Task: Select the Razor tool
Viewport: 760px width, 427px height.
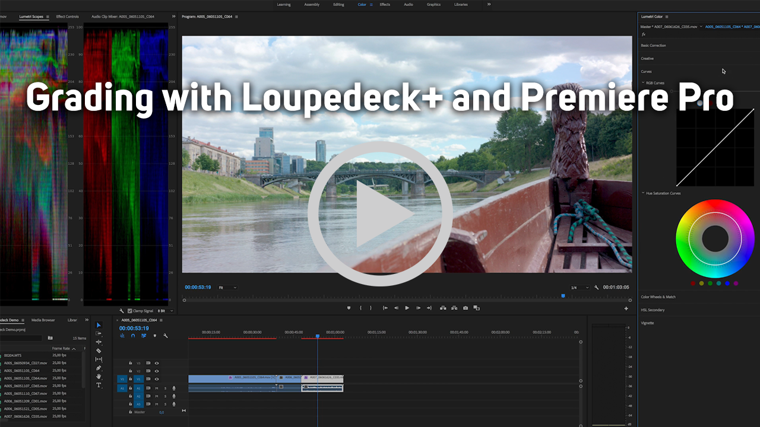Action: click(99, 350)
